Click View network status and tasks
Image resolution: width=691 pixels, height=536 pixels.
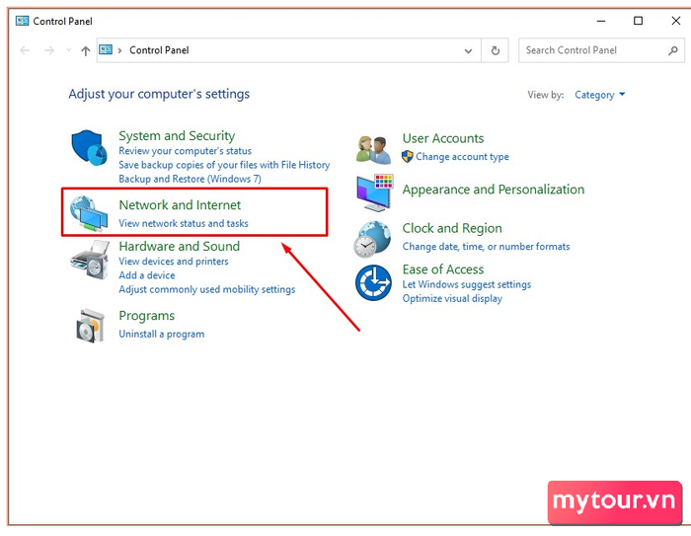pos(184,223)
